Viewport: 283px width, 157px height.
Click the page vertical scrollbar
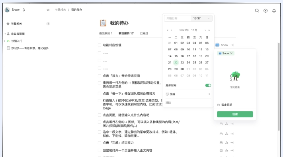279,87
